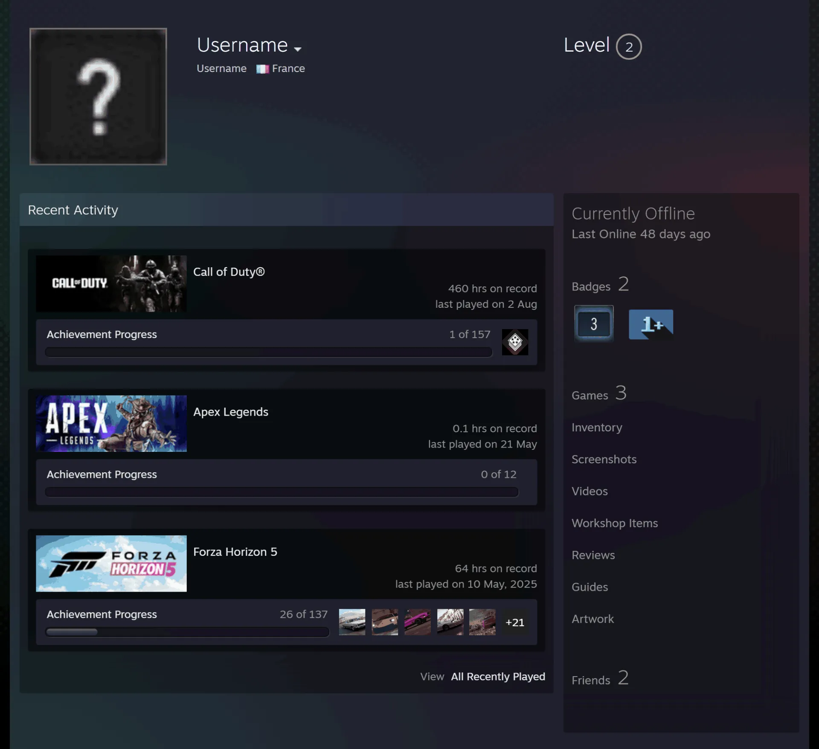This screenshot has height=749, width=819.
Task: Click Forza Horizon 5 achievement progress bar
Action: coord(187,632)
